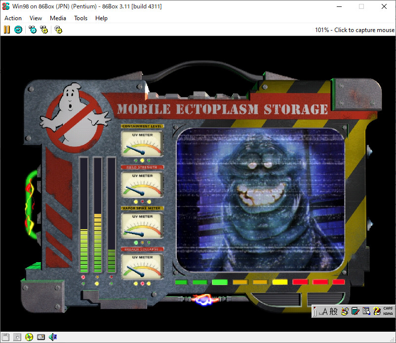Open the Help menu
The image size is (396, 343).
pyautogui.click(x=101, y=18)
